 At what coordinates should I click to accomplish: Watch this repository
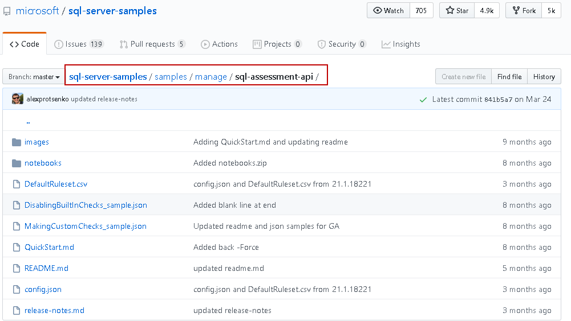click(x=388, y=10)
